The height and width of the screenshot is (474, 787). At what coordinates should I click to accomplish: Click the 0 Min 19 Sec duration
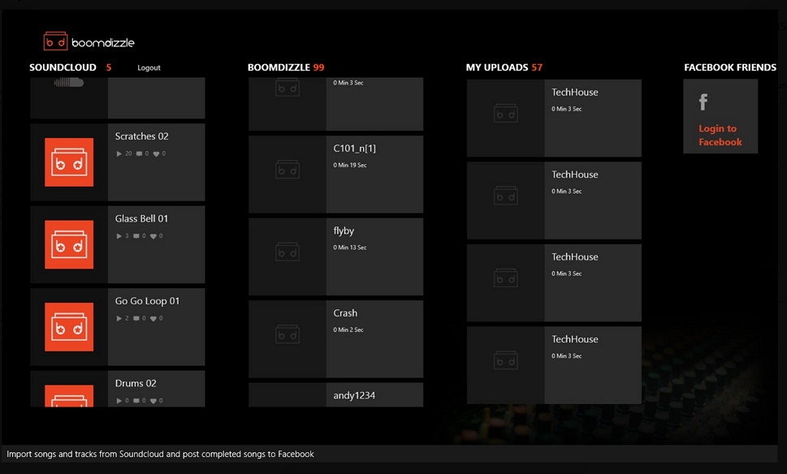pos(350,165)
